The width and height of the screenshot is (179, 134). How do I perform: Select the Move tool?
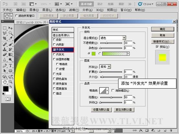(x=10, y=28)
